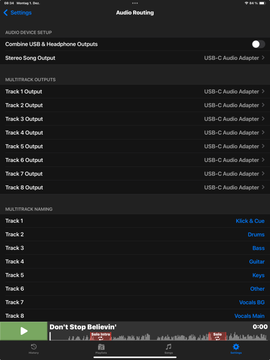The image size is (270, 360).
Task: Click the Solo Intro waveform marker
Action: tap(100, 336)
